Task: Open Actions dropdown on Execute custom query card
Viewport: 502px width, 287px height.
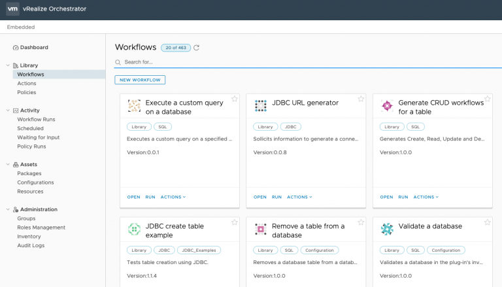Action: pyautogui.click(x=173, y=197)
